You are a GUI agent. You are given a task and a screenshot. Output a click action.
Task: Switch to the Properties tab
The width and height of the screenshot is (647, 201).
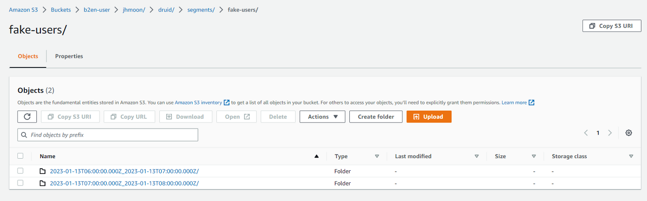69,56
